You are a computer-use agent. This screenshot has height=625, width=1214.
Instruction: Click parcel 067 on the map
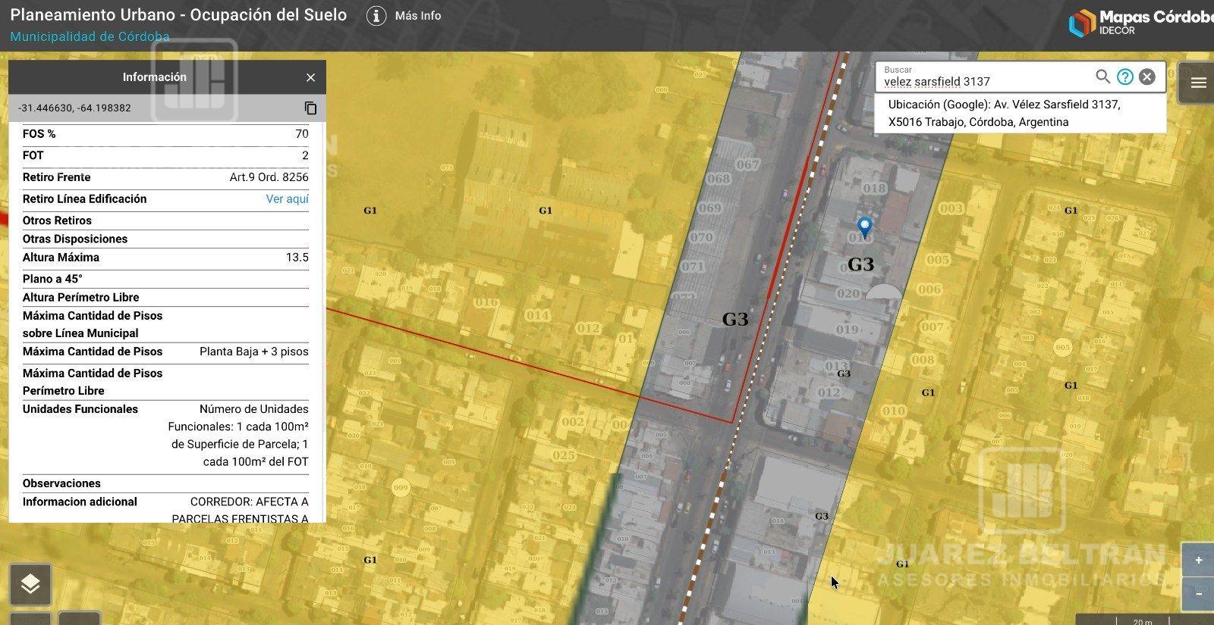[747, 164]
